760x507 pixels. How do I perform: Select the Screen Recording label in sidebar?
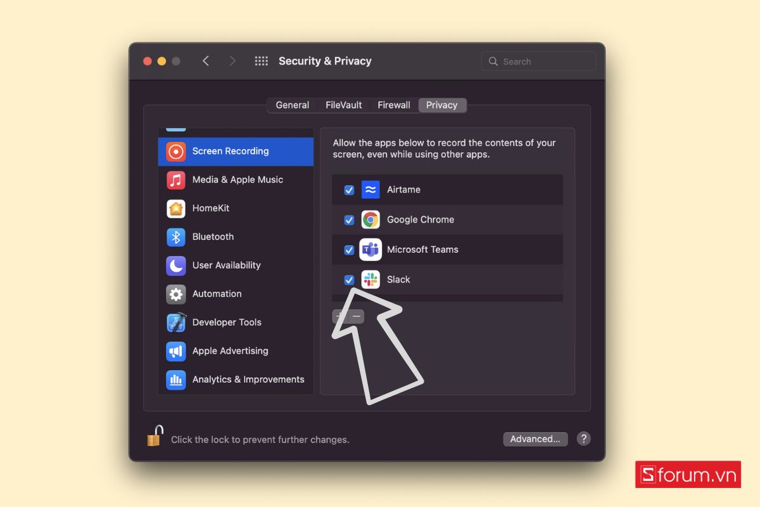[x=231, y=151]
